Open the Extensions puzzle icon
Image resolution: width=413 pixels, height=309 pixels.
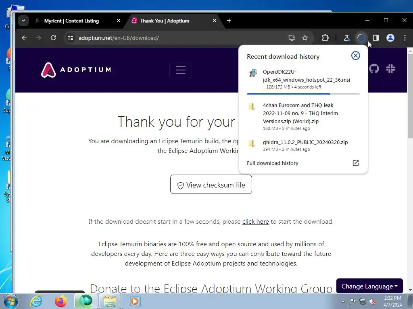325,38
